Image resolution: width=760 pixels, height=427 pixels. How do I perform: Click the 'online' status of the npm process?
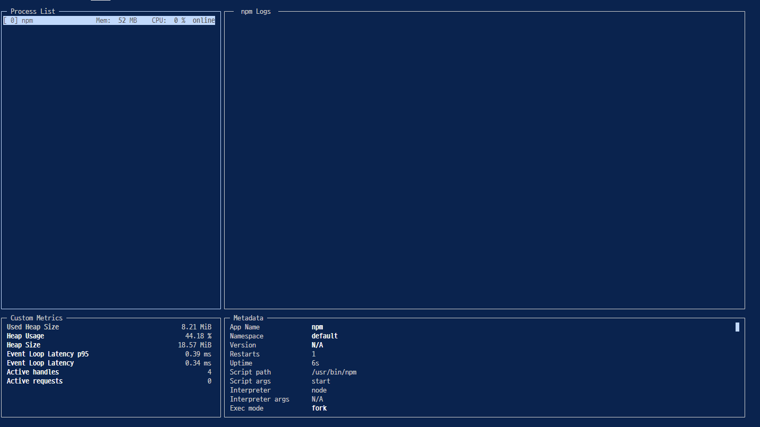coord(204,21)
